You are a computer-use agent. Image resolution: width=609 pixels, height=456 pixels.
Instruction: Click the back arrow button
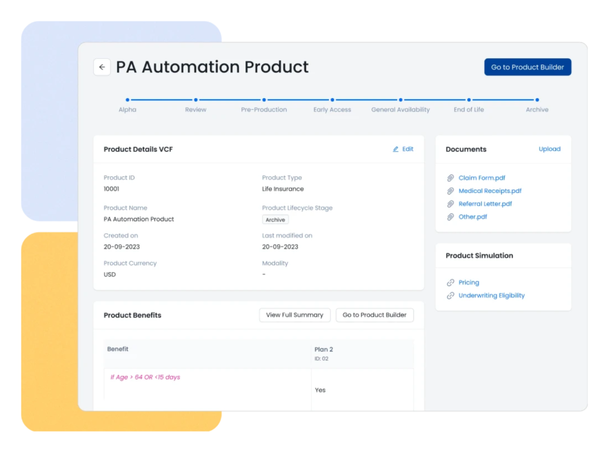pyautogui.click(x=102, y=67)
